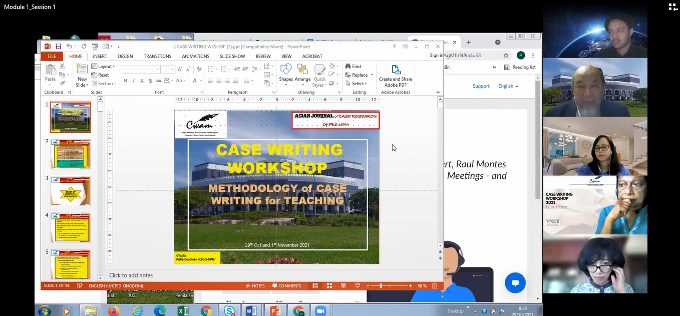Click the Shape Outline pencil icon
The height and width of the screenshot is (316, 680).
tap(331, 75)
